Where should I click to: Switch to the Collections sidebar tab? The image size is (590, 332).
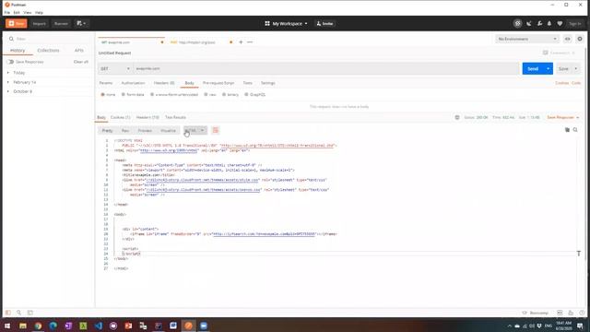coord(48,51)
